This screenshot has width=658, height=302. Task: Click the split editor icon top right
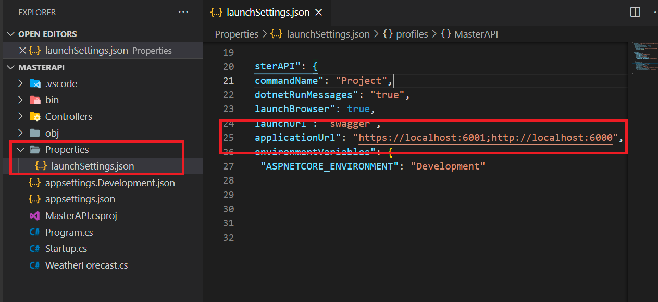(635, 11)
